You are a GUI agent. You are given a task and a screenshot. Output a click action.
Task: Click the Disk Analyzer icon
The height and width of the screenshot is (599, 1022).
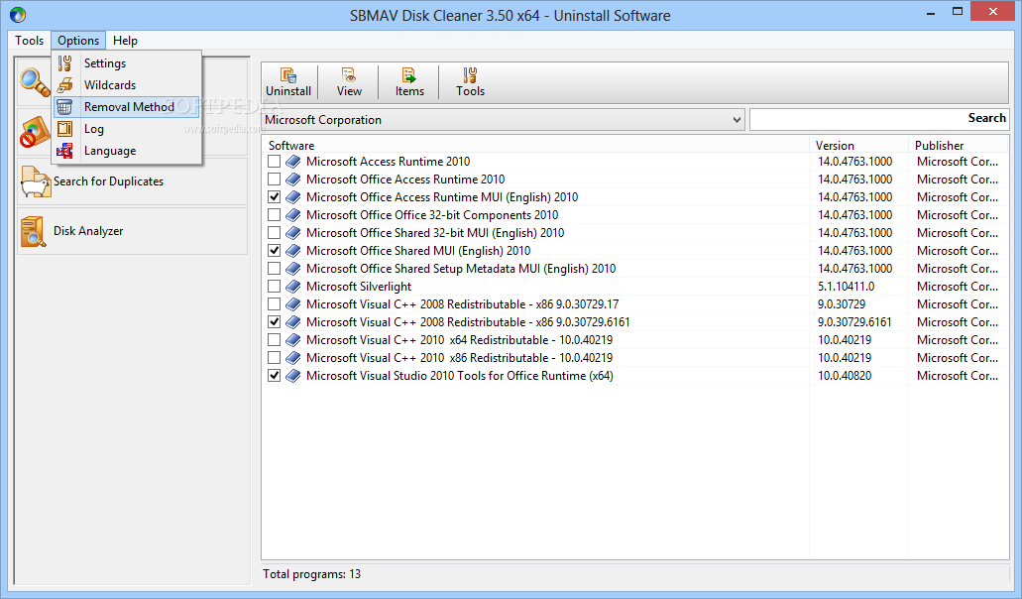(x=34, y=231)
